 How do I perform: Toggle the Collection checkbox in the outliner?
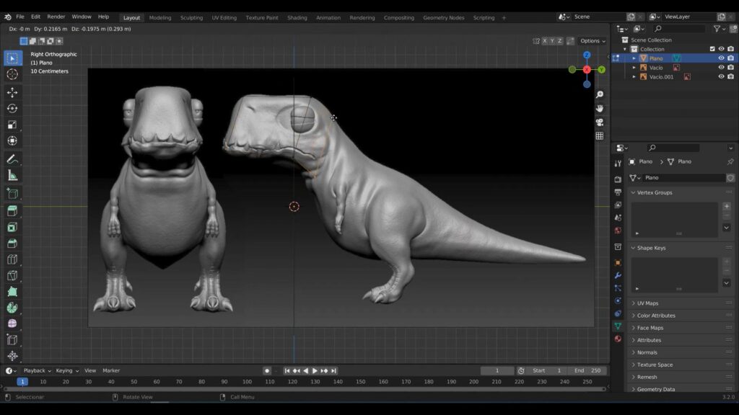coord(712,49)
